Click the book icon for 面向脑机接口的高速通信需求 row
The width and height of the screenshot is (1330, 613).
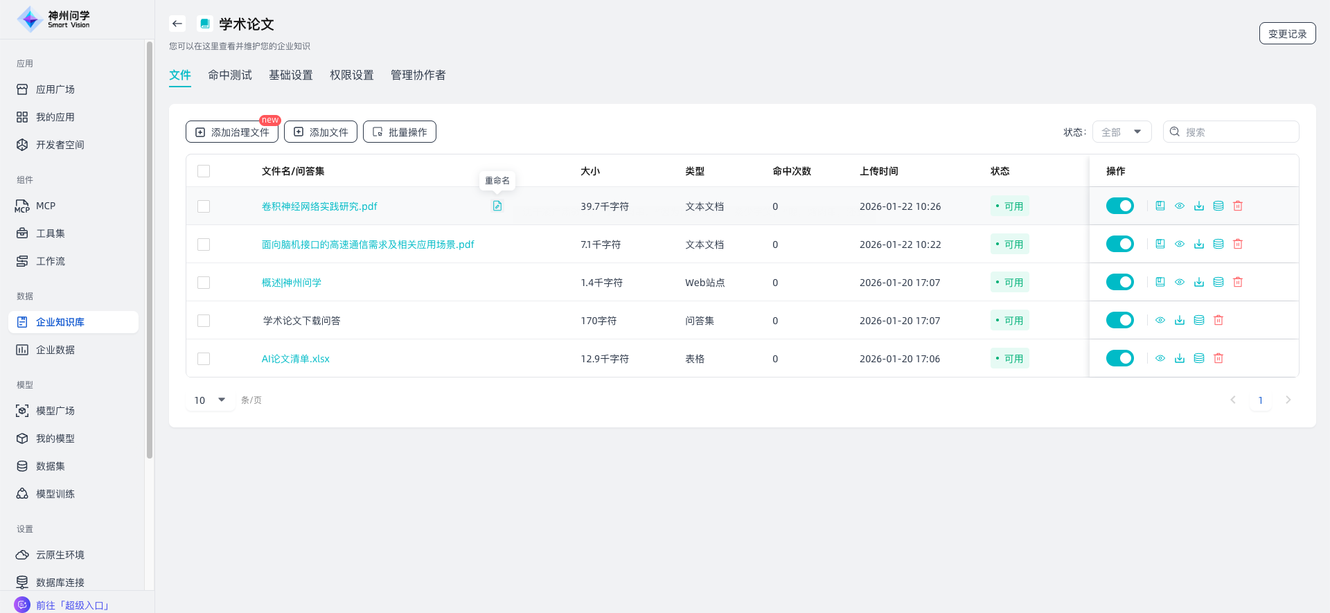1160,244
